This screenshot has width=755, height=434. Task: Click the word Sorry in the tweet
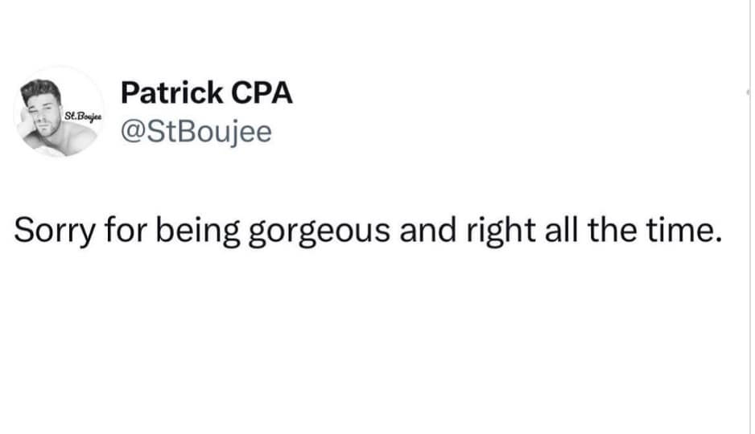(53, 231)
